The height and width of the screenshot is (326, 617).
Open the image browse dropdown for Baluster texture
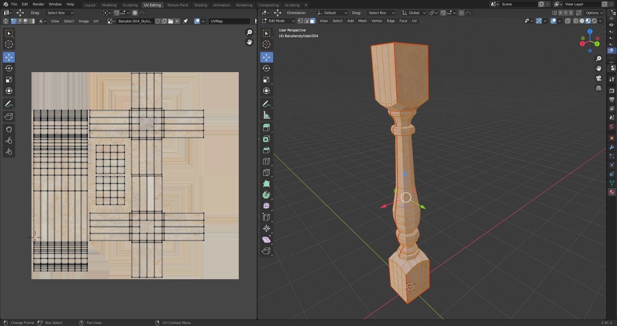pyautogui.click(x=111, y=21)
